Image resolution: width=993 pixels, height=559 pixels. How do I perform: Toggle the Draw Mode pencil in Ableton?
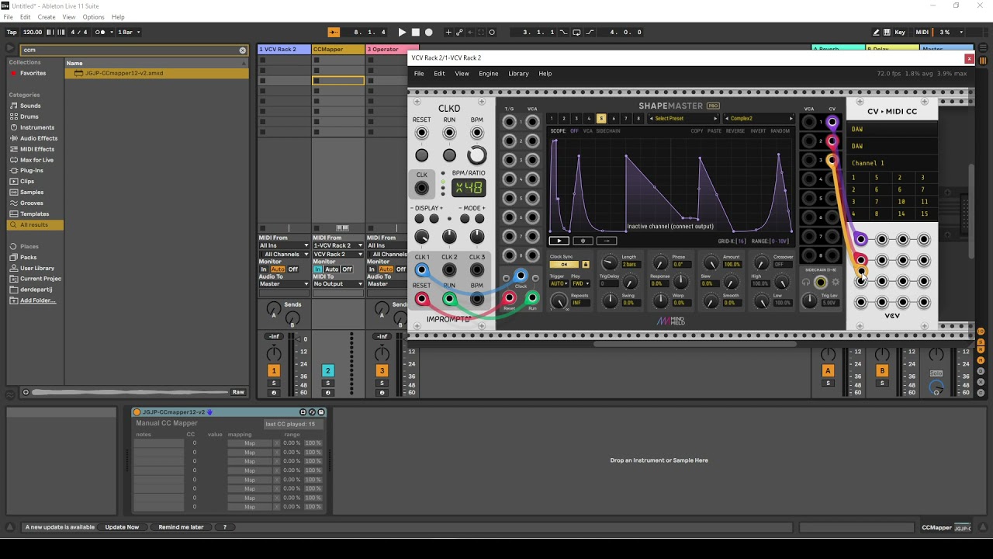(876, 32)
